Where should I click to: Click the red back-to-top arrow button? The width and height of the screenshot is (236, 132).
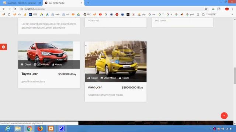(224, 116)
